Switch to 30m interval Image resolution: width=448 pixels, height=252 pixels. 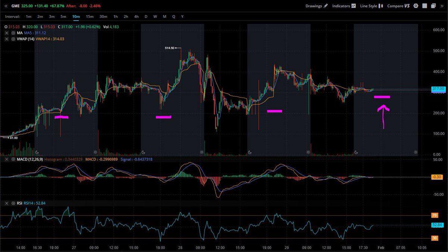(x=103, y=16)
